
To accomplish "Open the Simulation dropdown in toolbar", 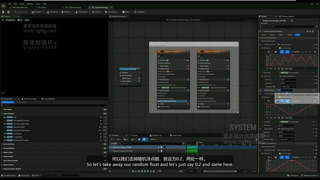I will click(x=111, y=12).
